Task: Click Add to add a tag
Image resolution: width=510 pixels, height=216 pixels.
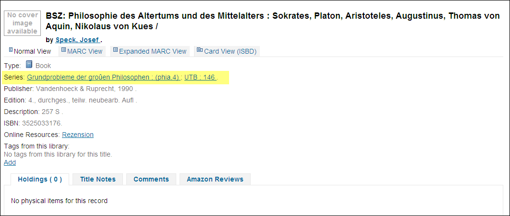Action: 10,162
